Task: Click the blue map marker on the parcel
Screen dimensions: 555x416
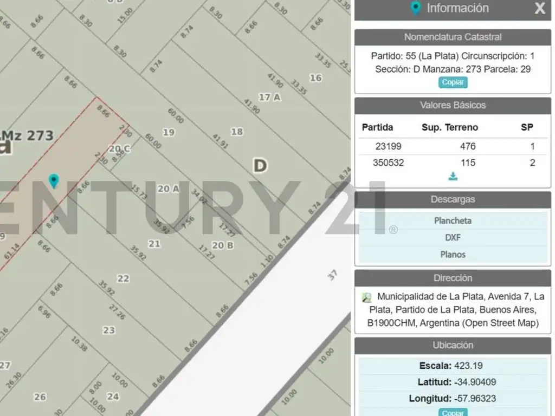Action: 53,181
